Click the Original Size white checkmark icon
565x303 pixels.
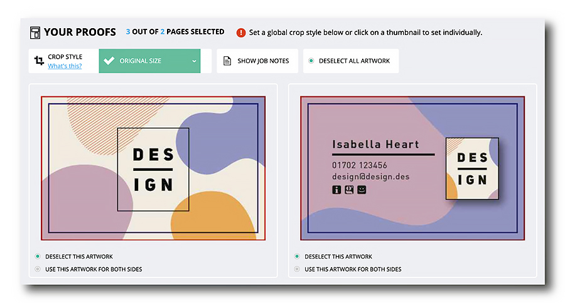(109, 60)
